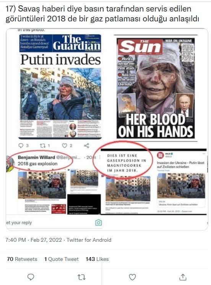This screenshot has height=285, width=211.
Task: Like the tweet with the heart icon
Action: (x=132, y=277)
